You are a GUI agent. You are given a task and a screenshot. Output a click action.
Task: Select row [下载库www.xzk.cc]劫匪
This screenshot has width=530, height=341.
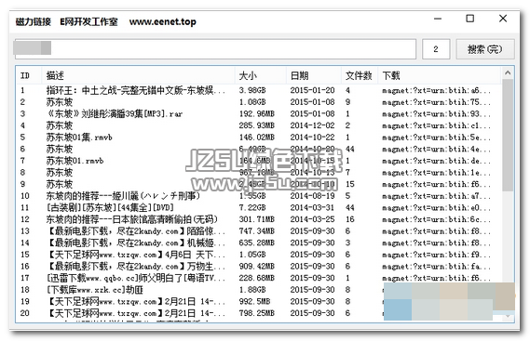pos(259,290)
